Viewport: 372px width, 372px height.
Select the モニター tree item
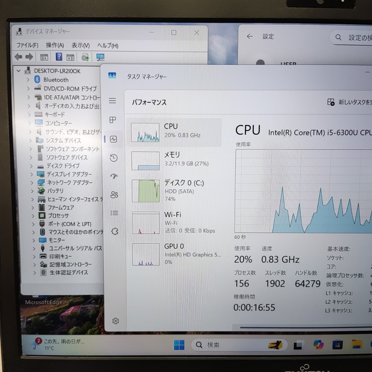[x=57, y=240]
